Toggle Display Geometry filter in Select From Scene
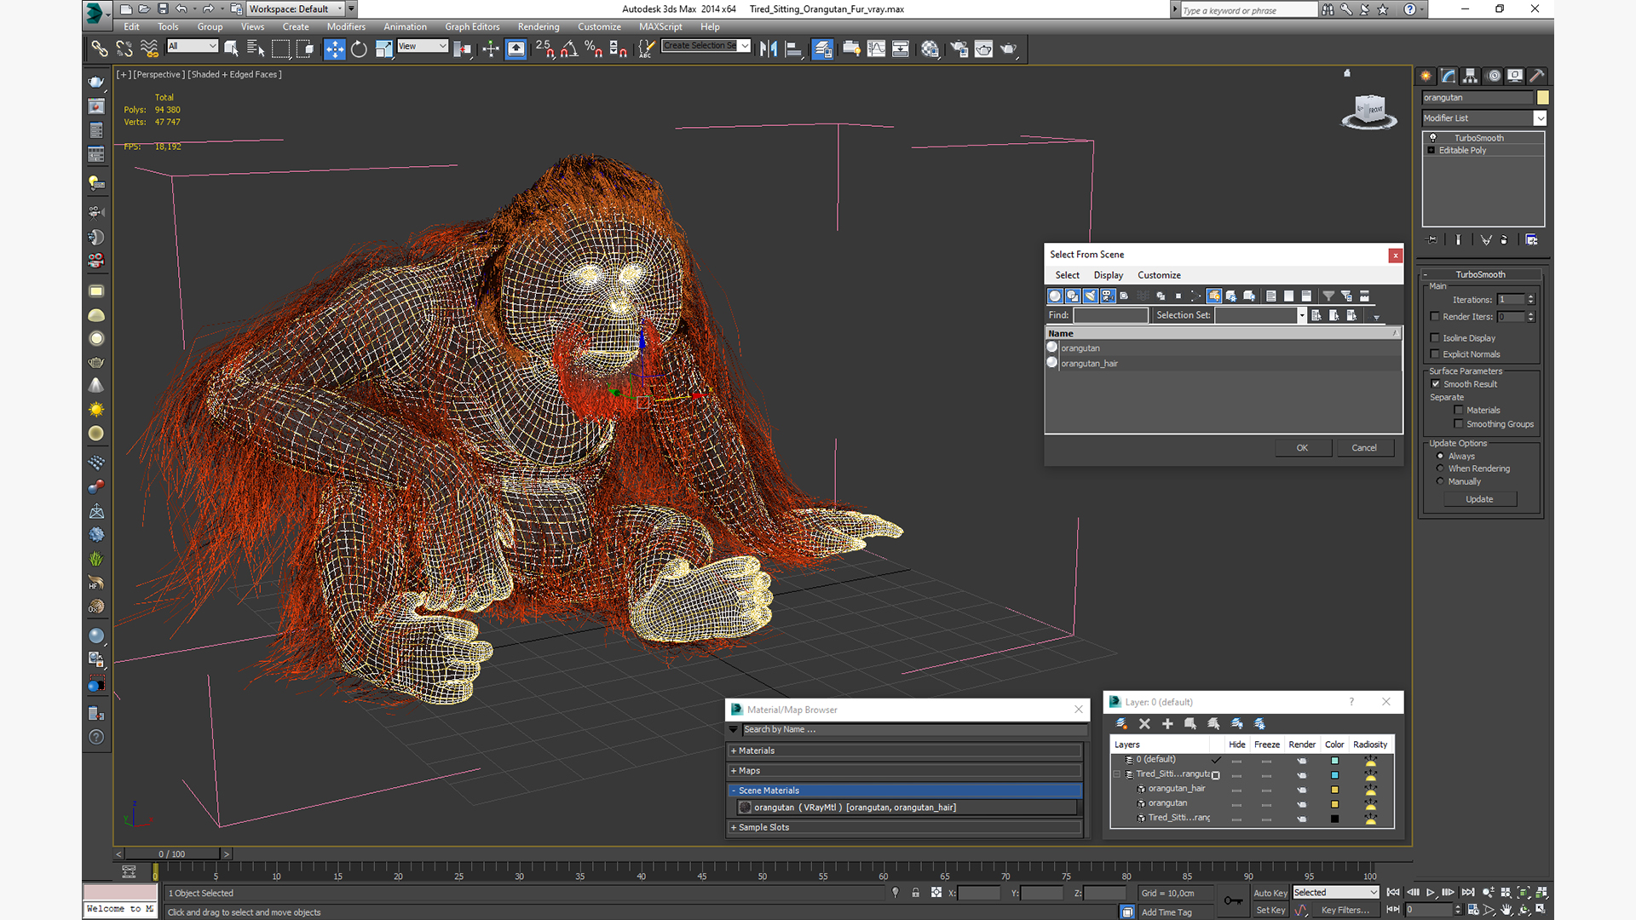 [1055, 296]
